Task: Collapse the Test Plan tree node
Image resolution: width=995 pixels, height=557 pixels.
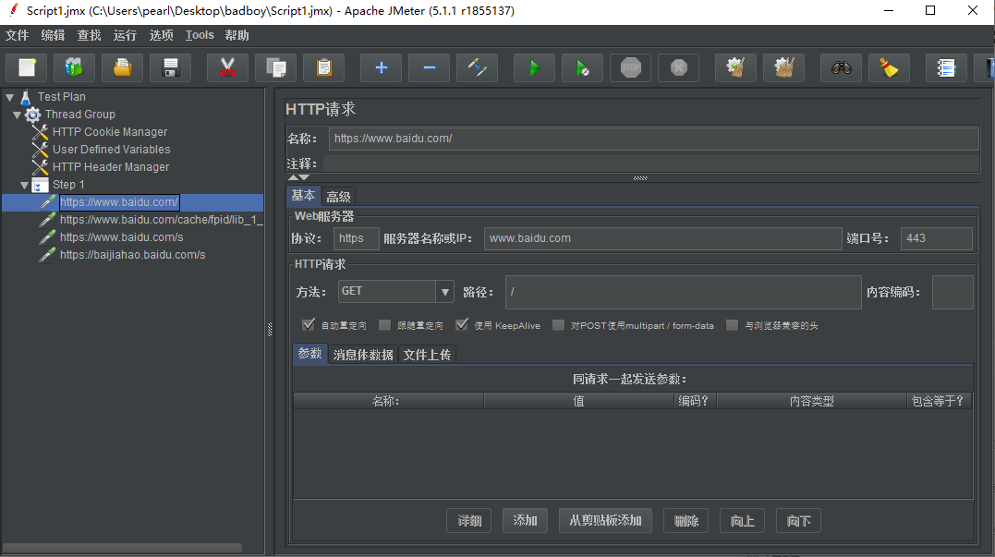Action: pos(9,97)
